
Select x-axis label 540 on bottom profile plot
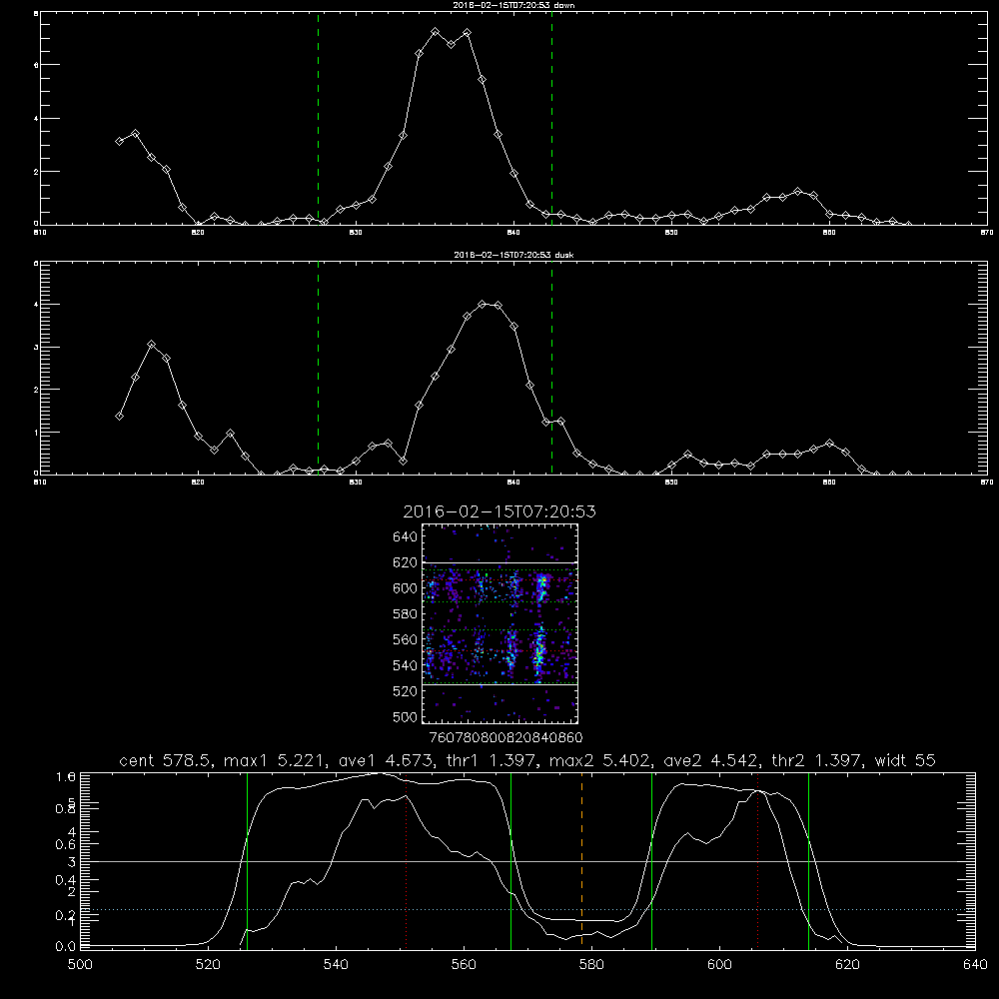[x=336, y=965]
